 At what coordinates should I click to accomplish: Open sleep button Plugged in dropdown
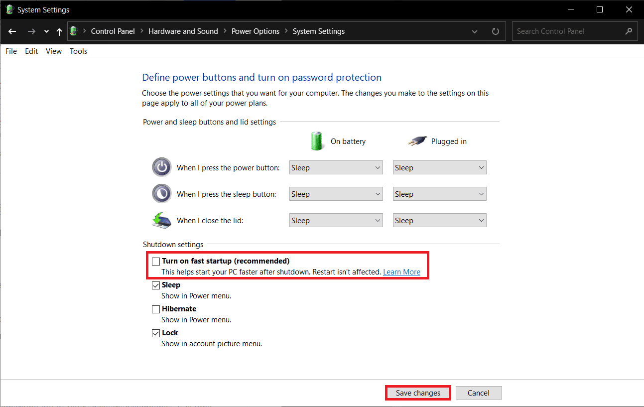[440, 194]
